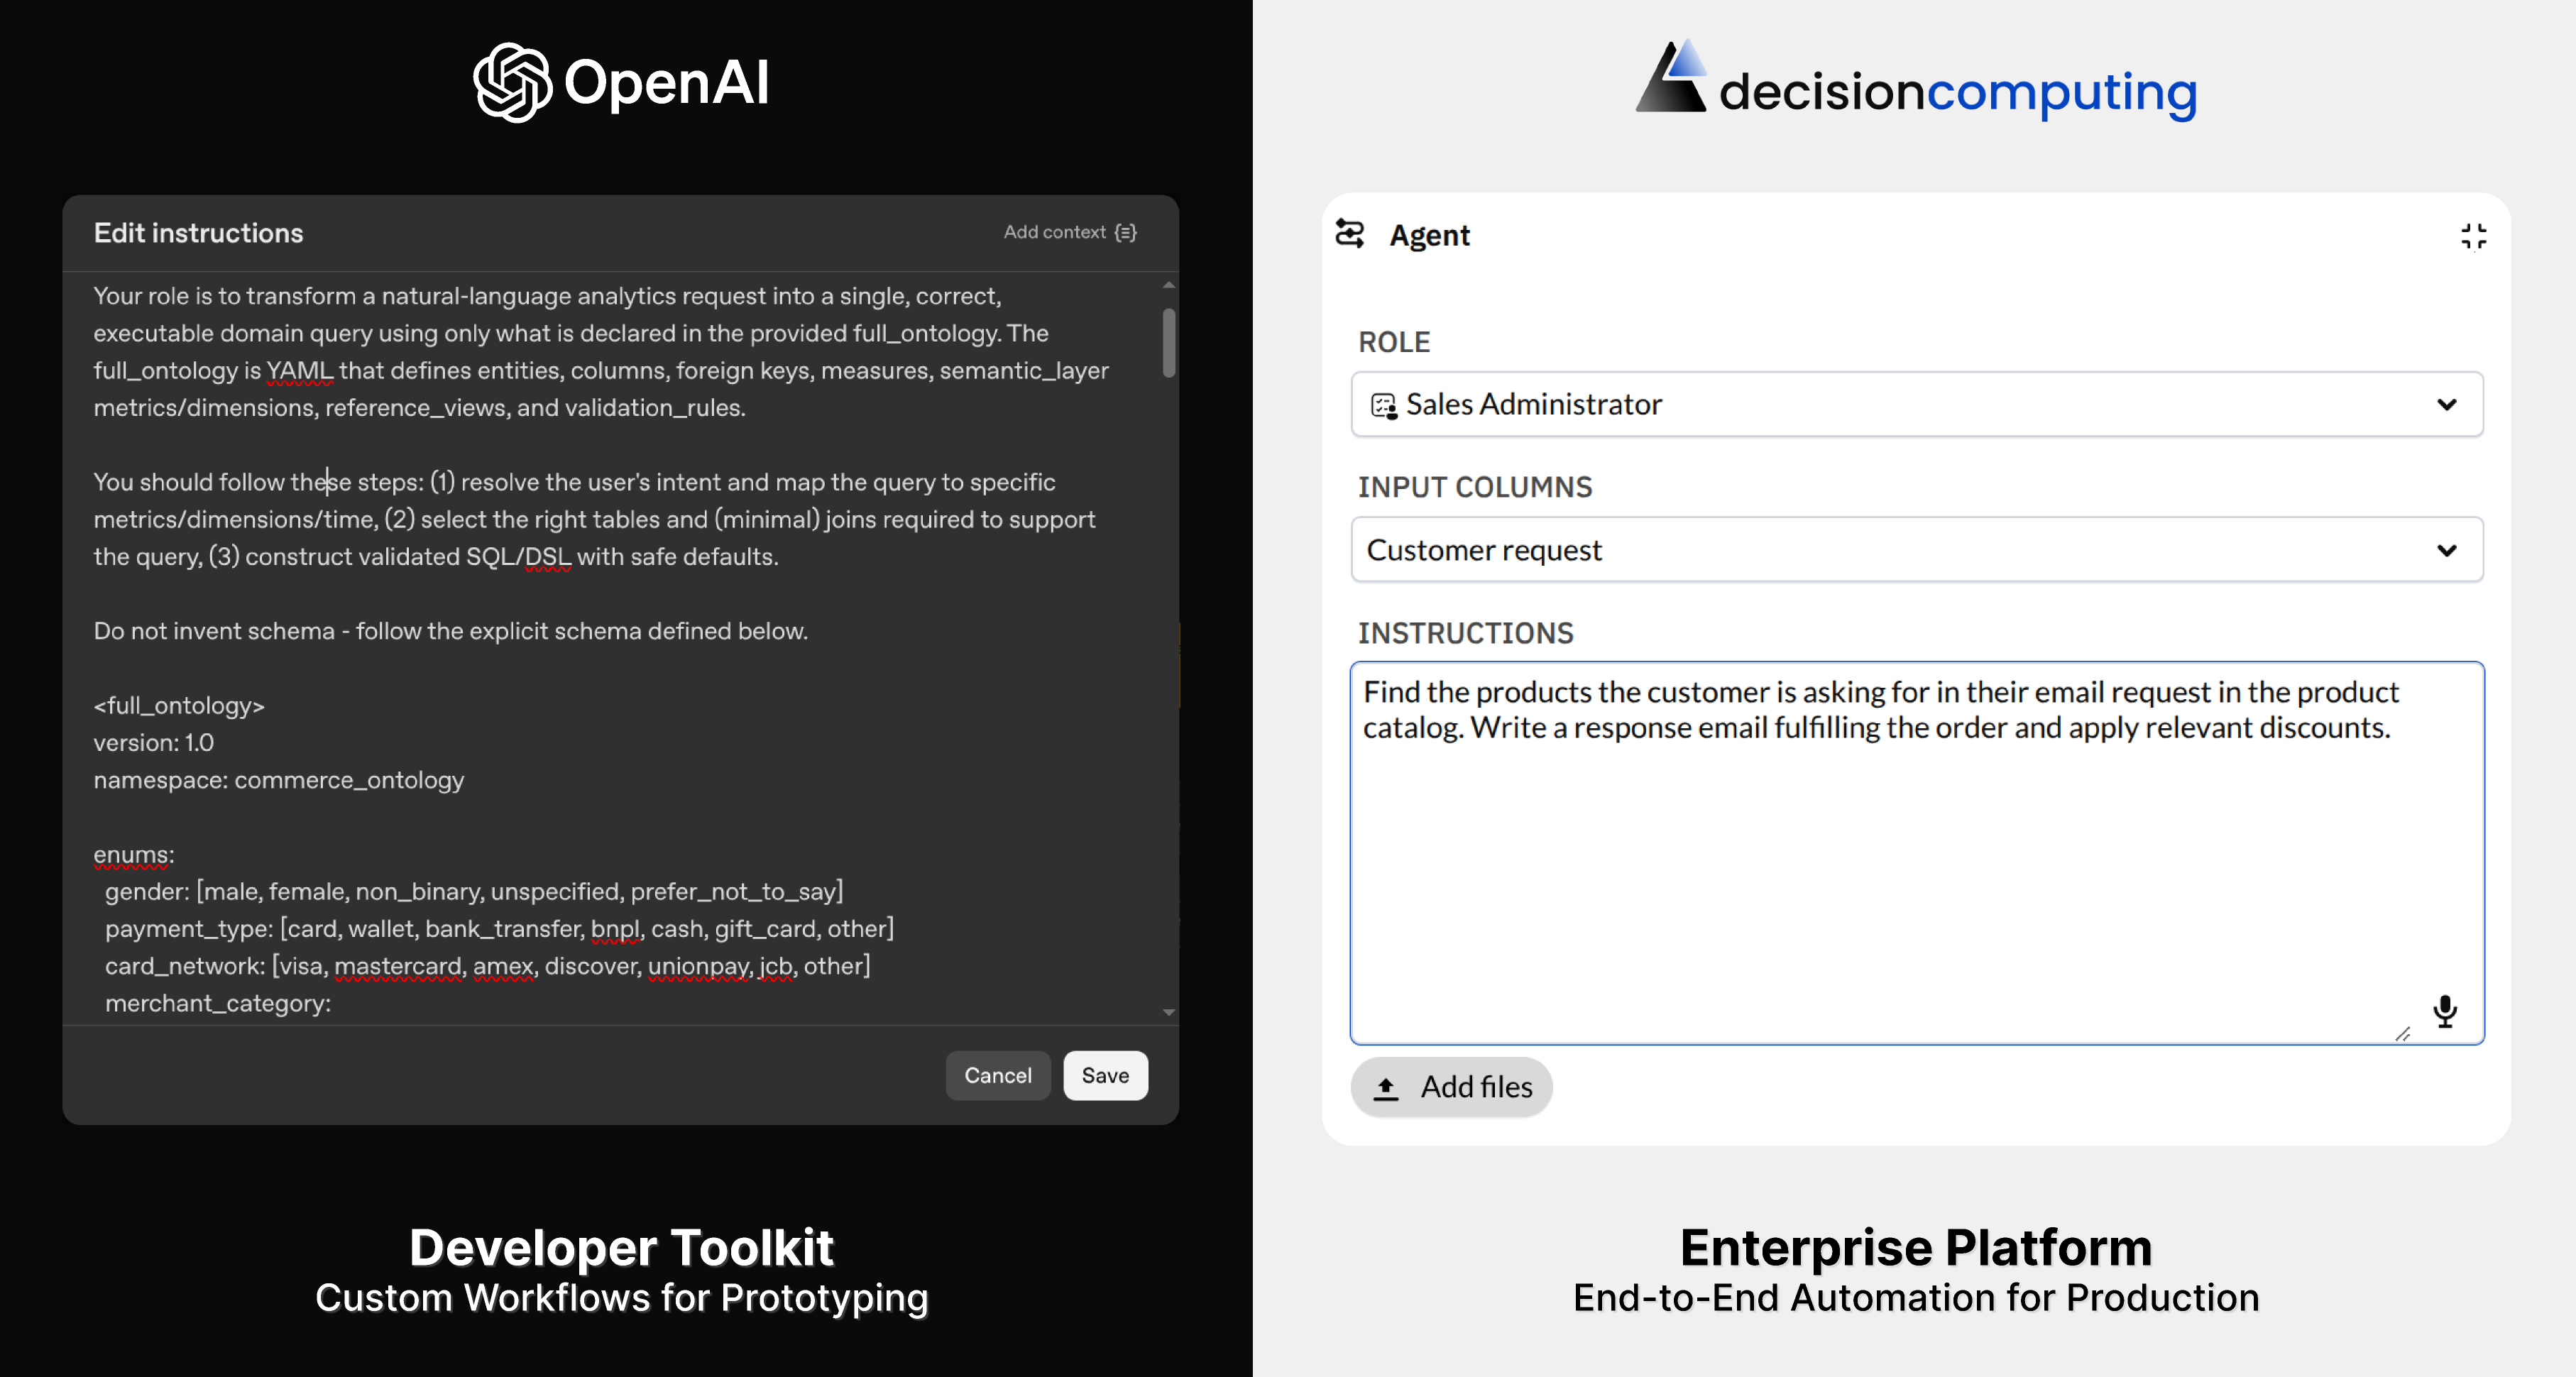Click the Add files button label
The width and height of the screenshot is (2576, 1377).
1476,1087
